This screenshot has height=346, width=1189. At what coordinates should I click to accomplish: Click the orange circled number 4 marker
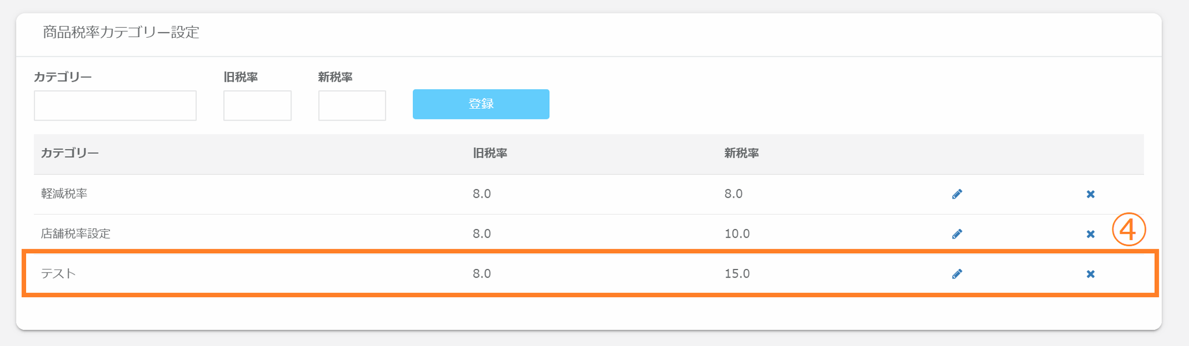(x=1128, y=230)
